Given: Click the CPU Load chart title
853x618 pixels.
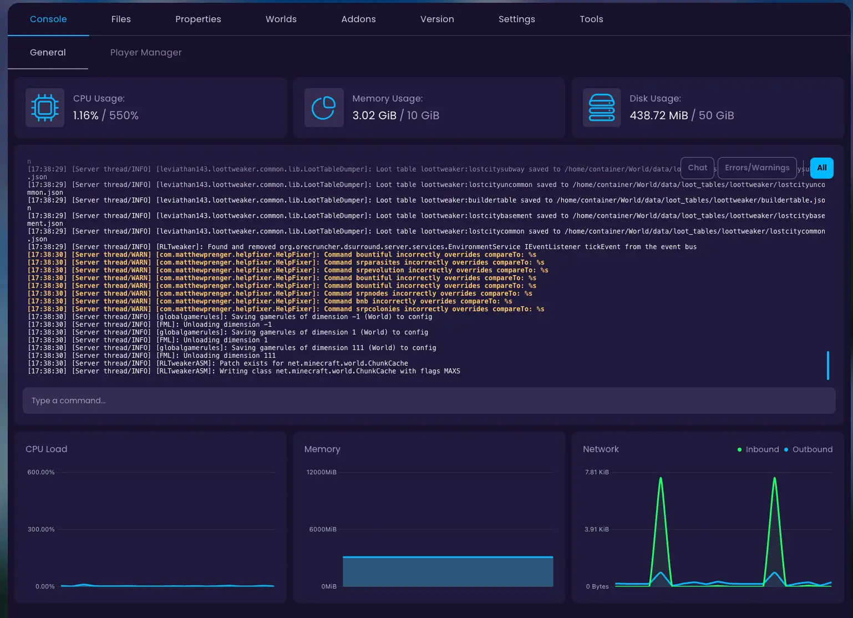Looking at the screenshot, I should [x=47, y=449].
